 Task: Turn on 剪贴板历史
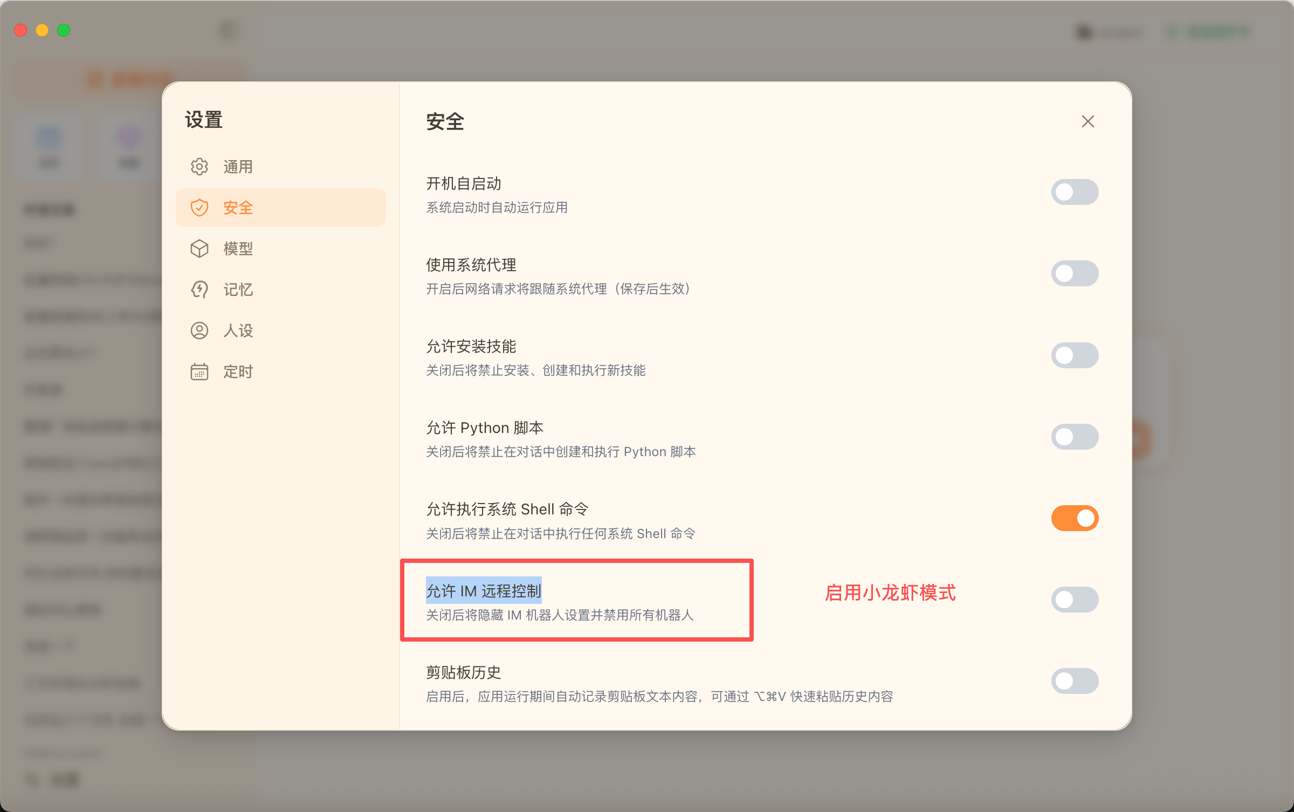pyautogui.click(x=1075, y=681)
